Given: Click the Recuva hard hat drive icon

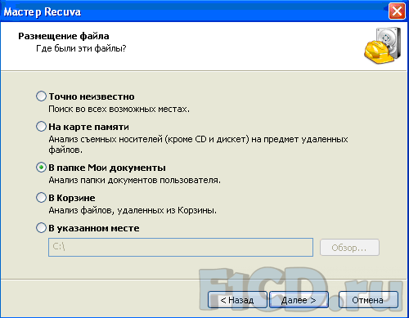Looking at the screenshot, I should (383, 45).
